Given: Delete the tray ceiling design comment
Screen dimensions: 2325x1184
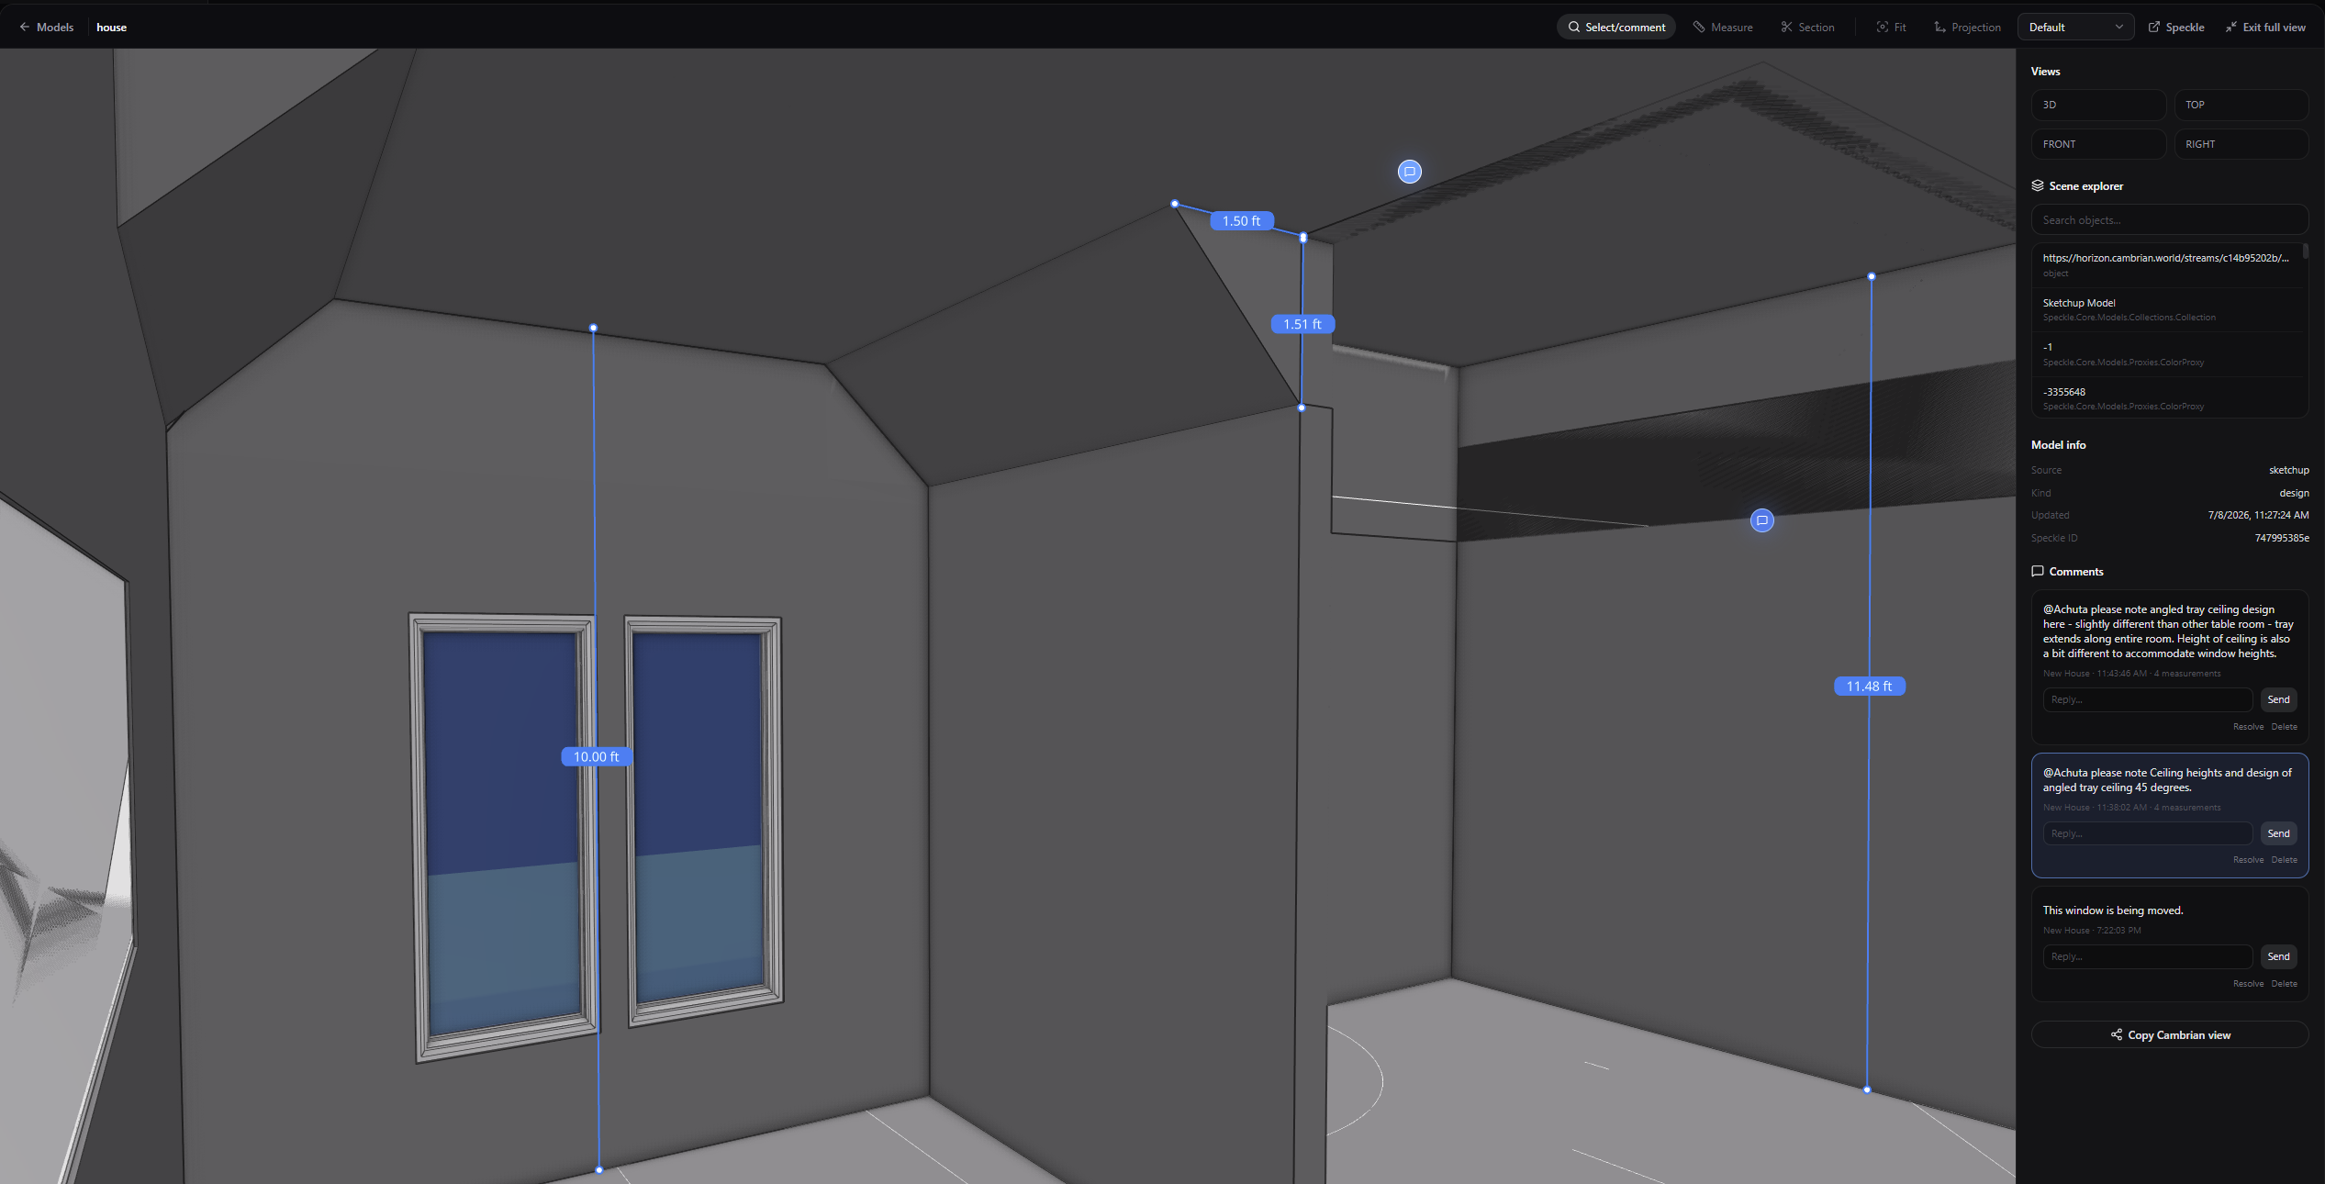Looking at the screenshot, I should [2284, 727].
